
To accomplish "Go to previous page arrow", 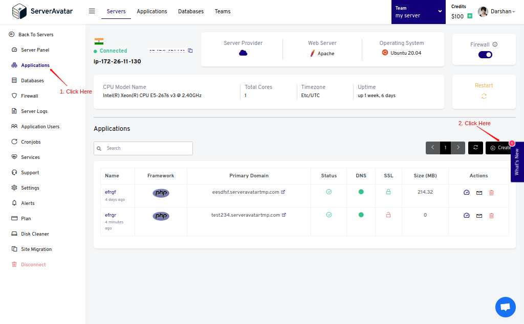I will tap(433, 148).
